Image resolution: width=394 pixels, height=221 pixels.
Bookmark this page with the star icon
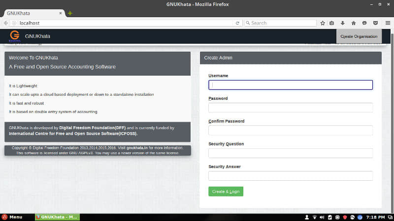(323, 23)
